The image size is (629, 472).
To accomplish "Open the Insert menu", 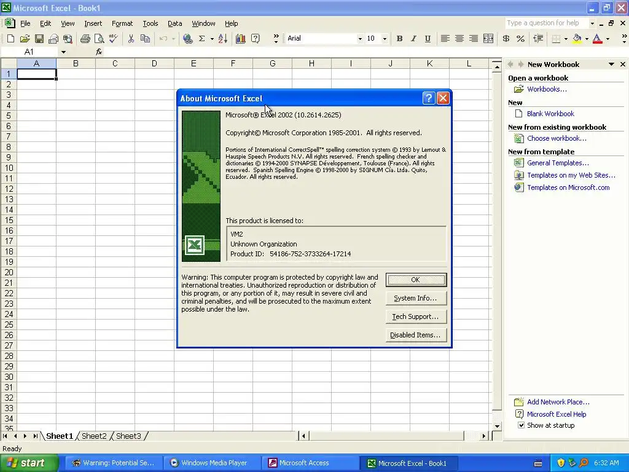I will tap(93, 23).
